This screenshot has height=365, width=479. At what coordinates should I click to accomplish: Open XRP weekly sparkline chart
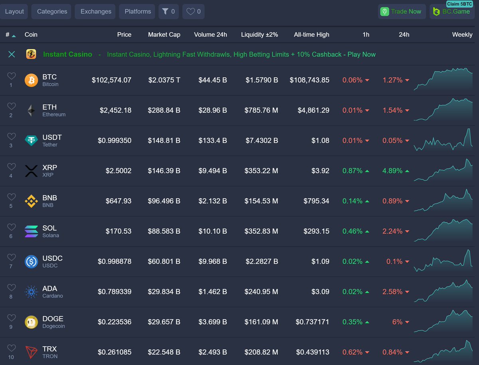[x=443, y=170]
